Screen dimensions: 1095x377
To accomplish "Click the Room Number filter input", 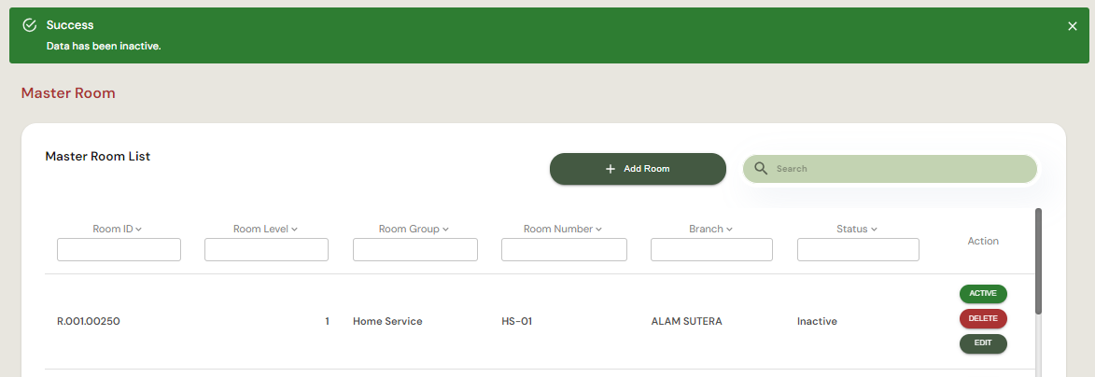I will [564, 250].
